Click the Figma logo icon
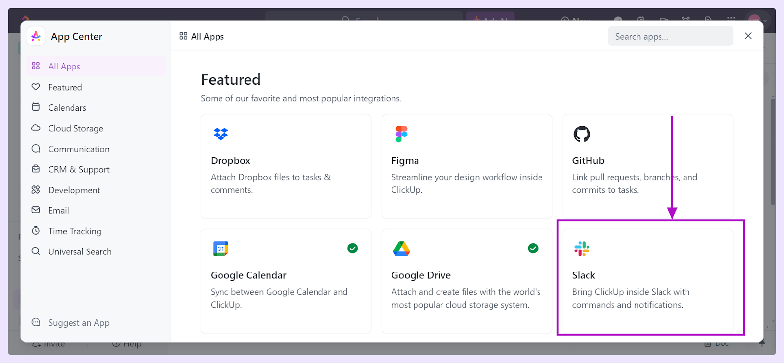The height and width of the screenshot is (363, 784). (x=401, y=134)
